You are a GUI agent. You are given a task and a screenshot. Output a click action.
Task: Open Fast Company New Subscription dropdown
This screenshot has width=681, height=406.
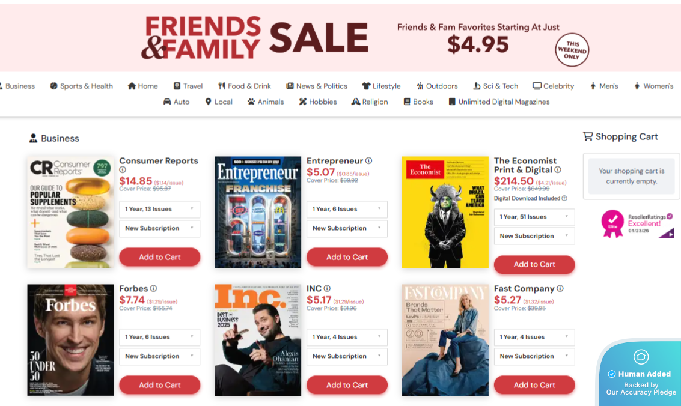coord(534,356)
